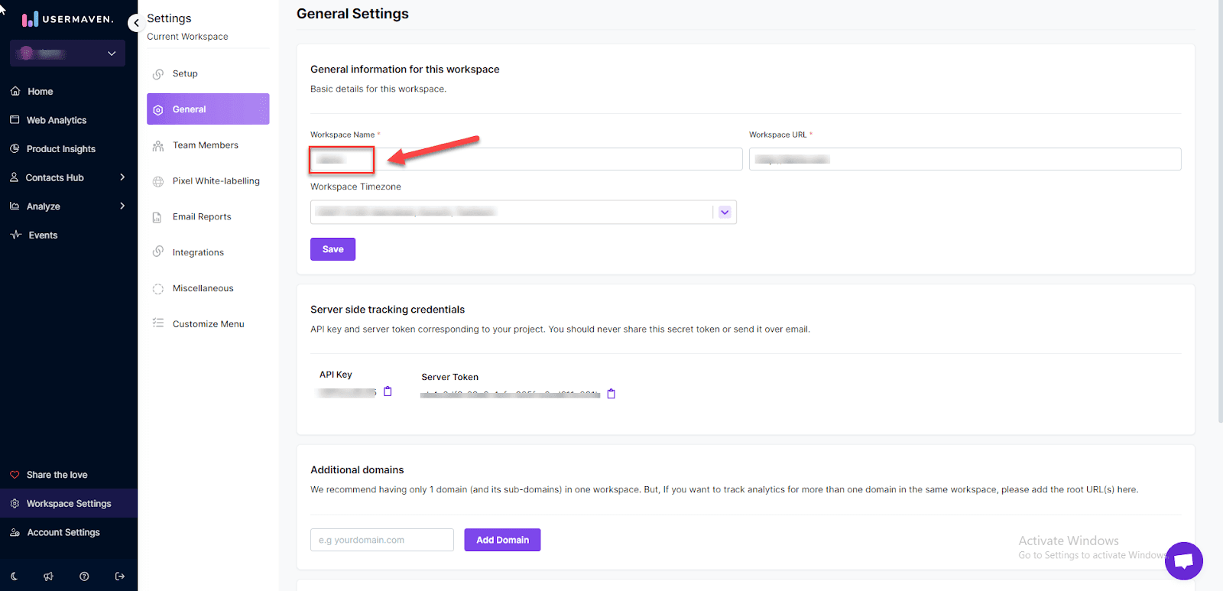Copy the Server Token with the clipboard icon
Image resolution: width=1223 pixels, height=591 pixels.
[611, 394]
